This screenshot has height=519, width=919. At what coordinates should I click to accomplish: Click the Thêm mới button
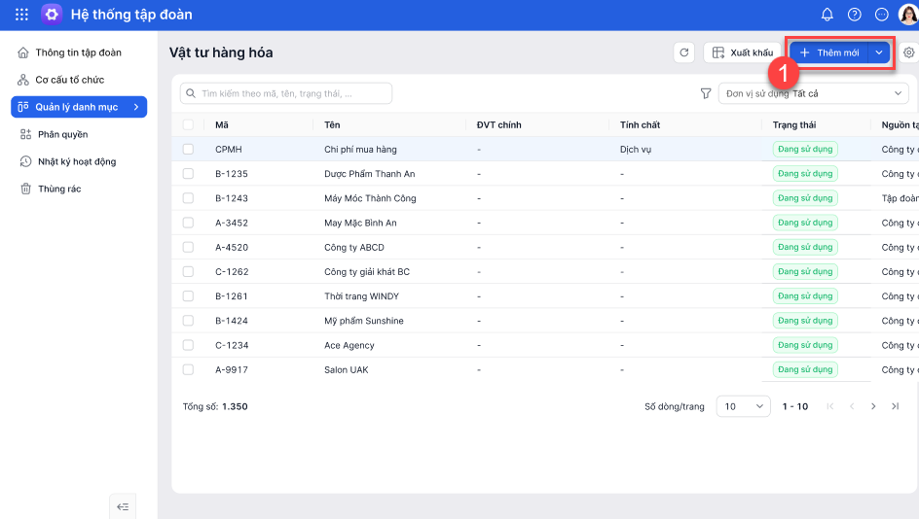point(828,52)
